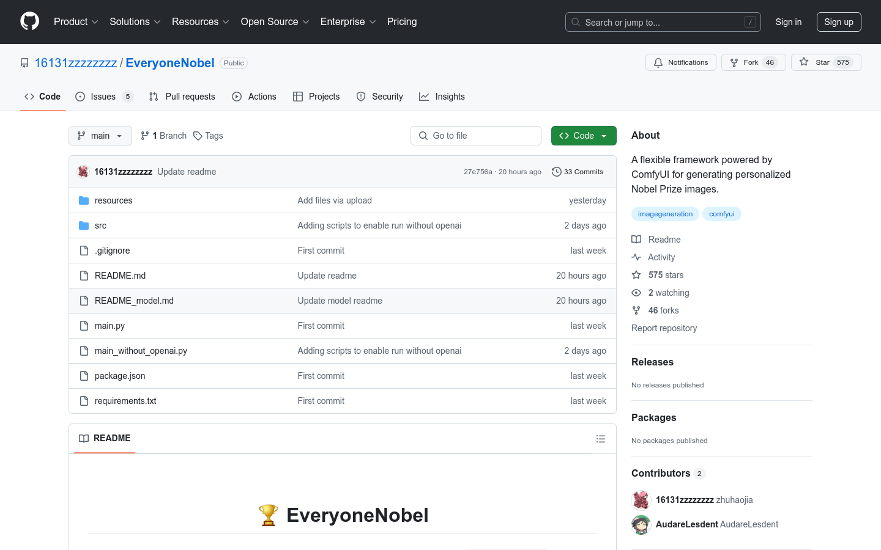Click the requirements.txt file icon
The width and height of the screenshot is (881, 550).
click(84, 401)
